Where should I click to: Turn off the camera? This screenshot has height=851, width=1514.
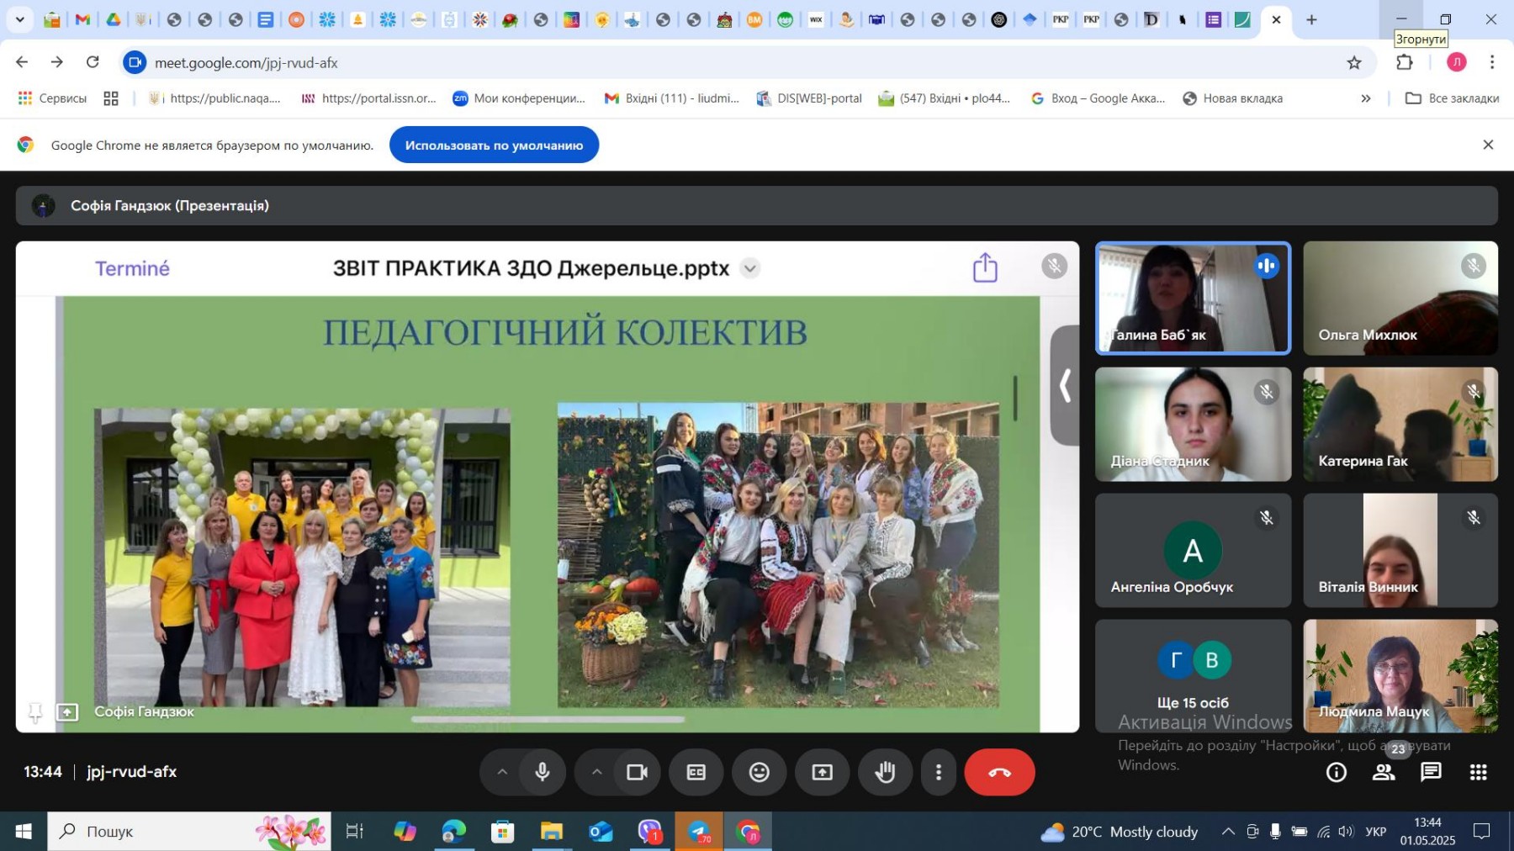coord(637,772)
